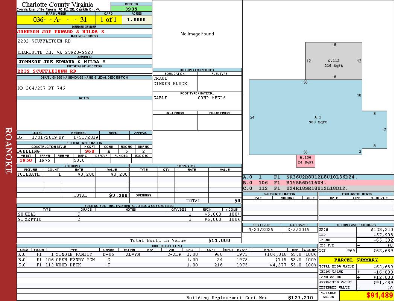Click foundation value CRAWL
Image resolution: width=395 pixels, height=301 pixels.
161,78
